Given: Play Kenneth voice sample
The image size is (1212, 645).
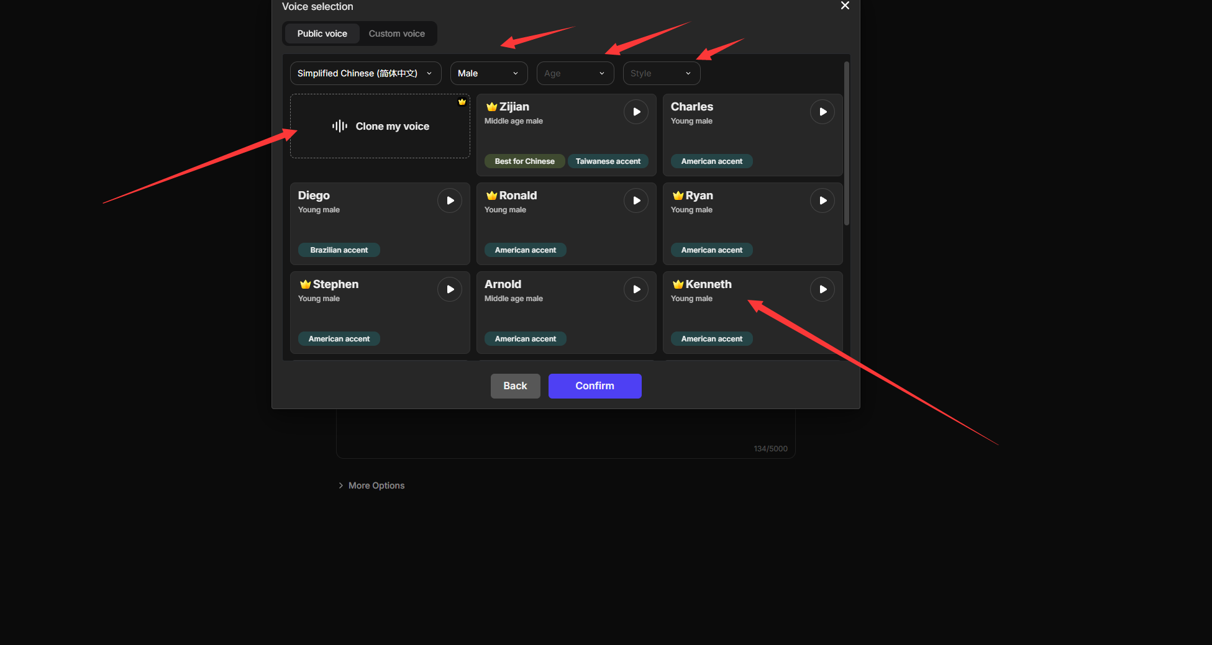Looking at the screenshot, I should (822, 289).
